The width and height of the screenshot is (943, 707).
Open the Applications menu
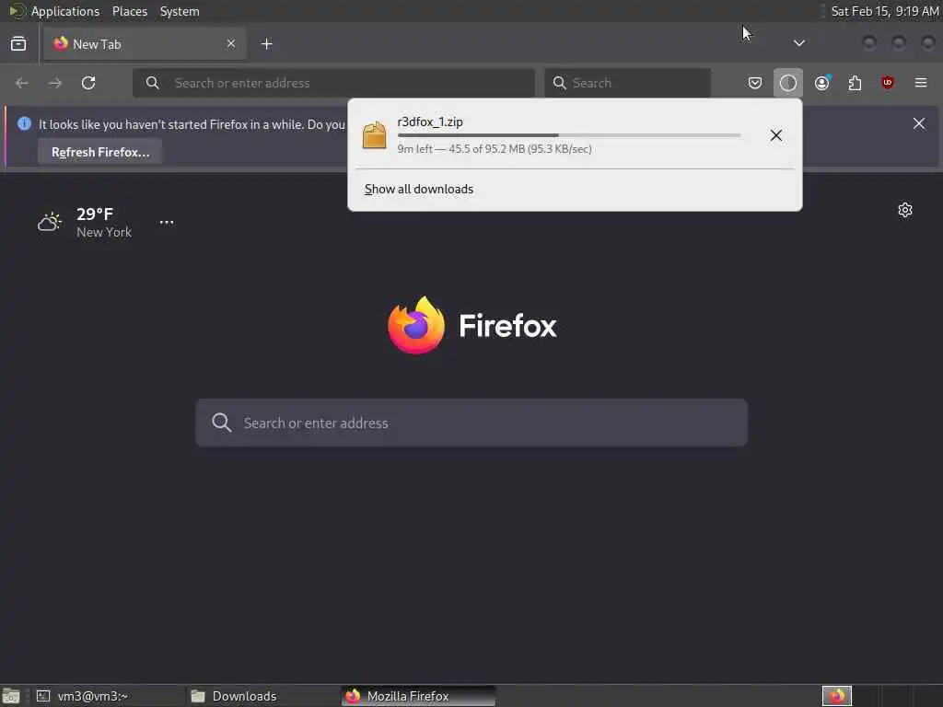point(65,11)
